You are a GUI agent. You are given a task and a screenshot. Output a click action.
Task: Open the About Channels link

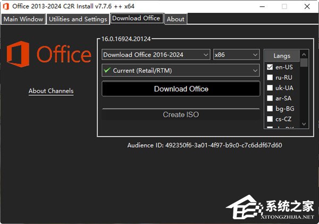(51, 91)
